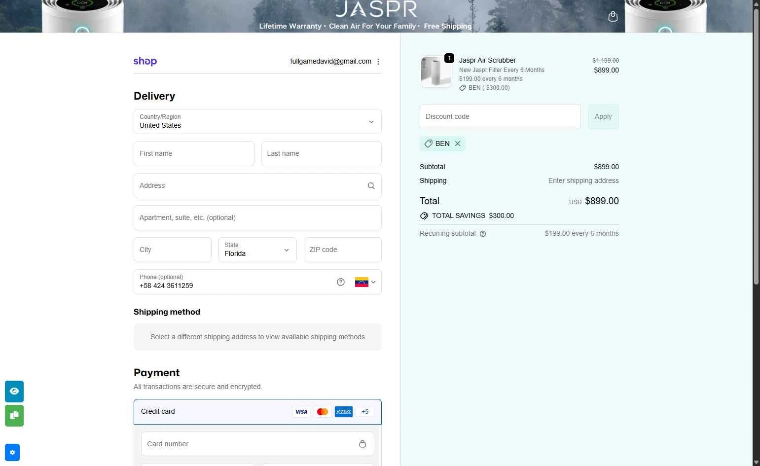Click the green copy widget button
The width and height of the screenshot is (760, 466).
pyautogui.click(x=14, y=416)
